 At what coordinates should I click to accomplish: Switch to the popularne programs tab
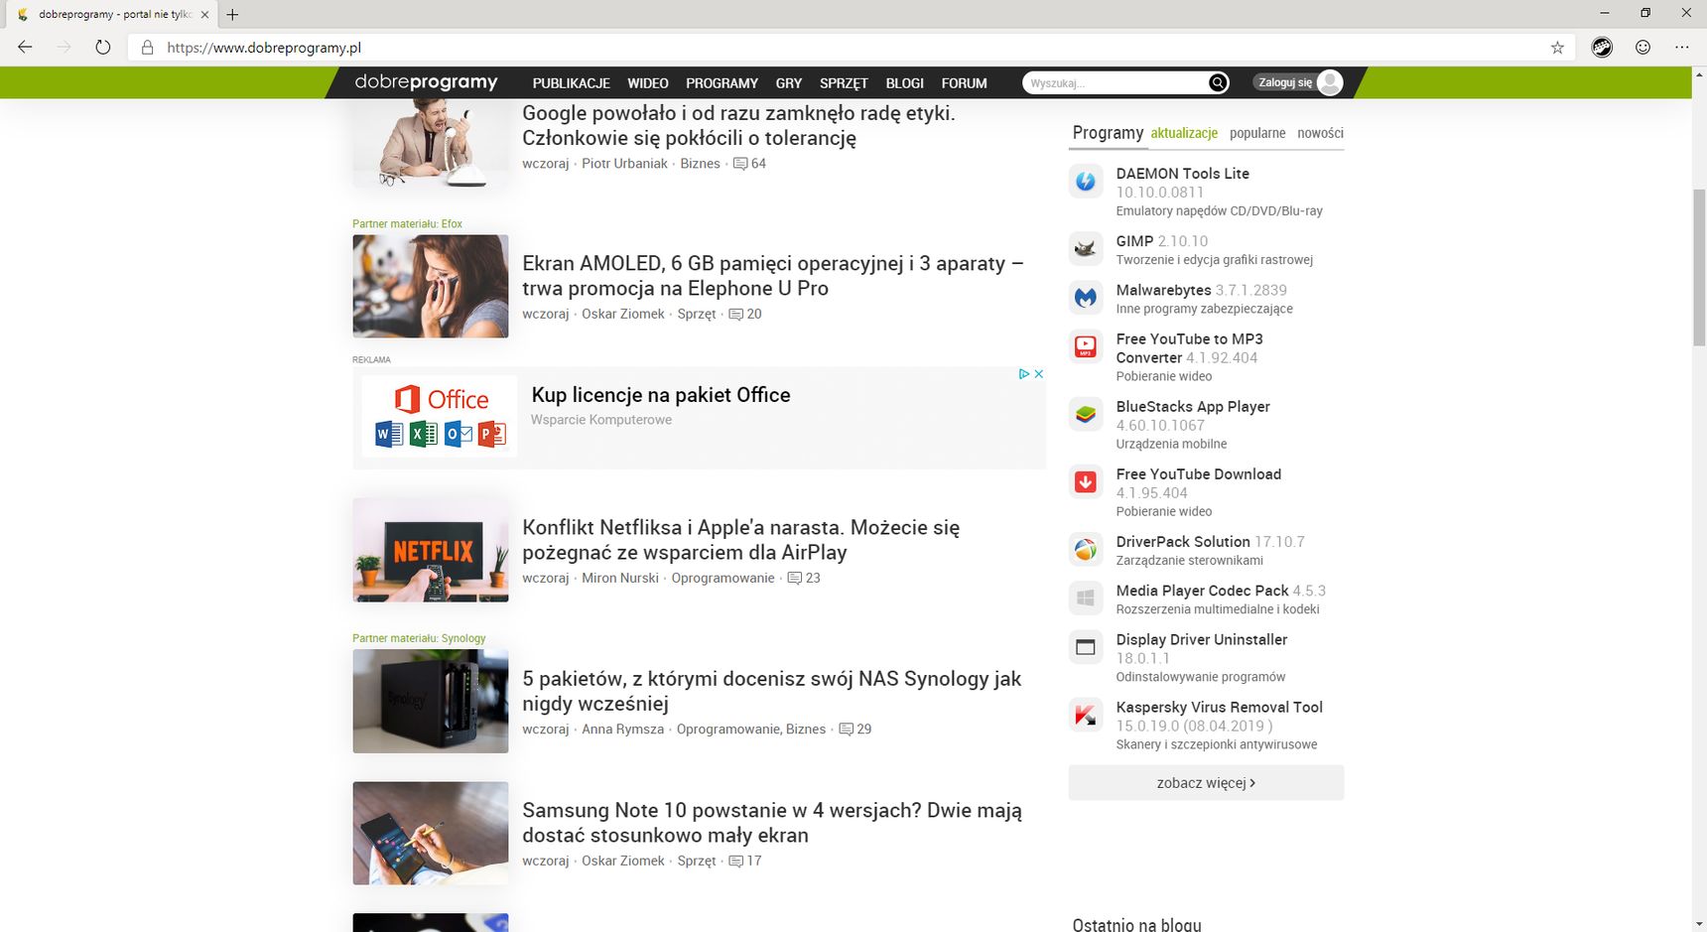(x=1257, y=133)
